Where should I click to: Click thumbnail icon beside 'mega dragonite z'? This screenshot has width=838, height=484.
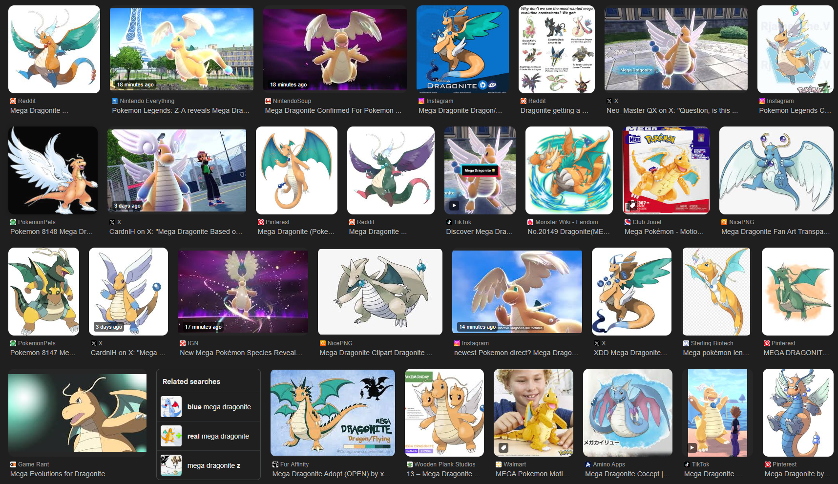tap(171, 465)
